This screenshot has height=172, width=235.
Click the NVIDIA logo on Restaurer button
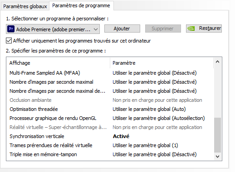click(x=191, y=29)
